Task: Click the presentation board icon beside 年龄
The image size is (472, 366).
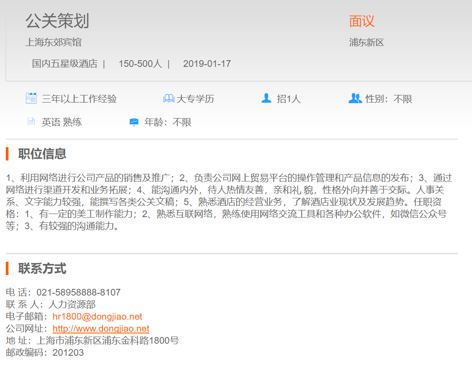Action: 134,122
